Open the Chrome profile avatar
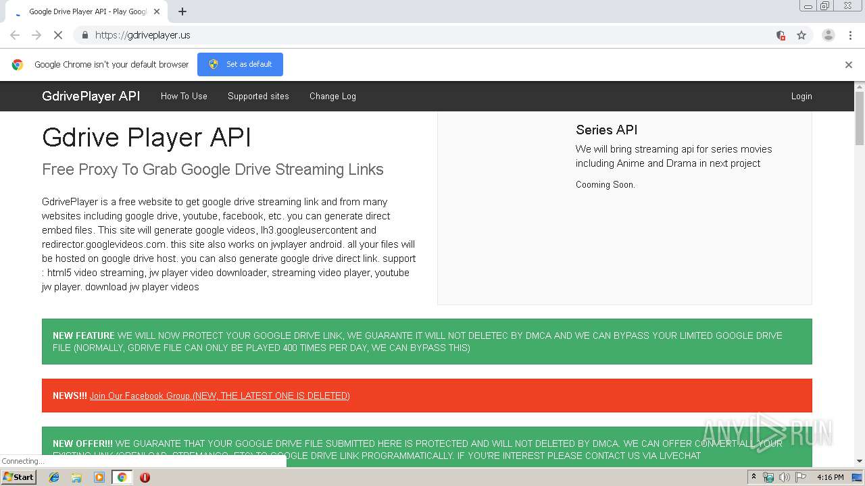This screenshot has height=486, width=865. point(828,35)
